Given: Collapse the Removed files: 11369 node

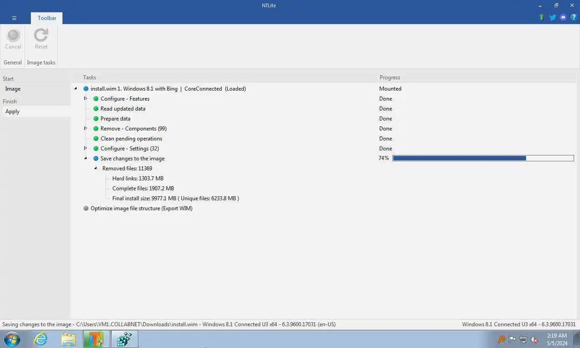Looking at the screenshot, I should (x=96, y=169).
